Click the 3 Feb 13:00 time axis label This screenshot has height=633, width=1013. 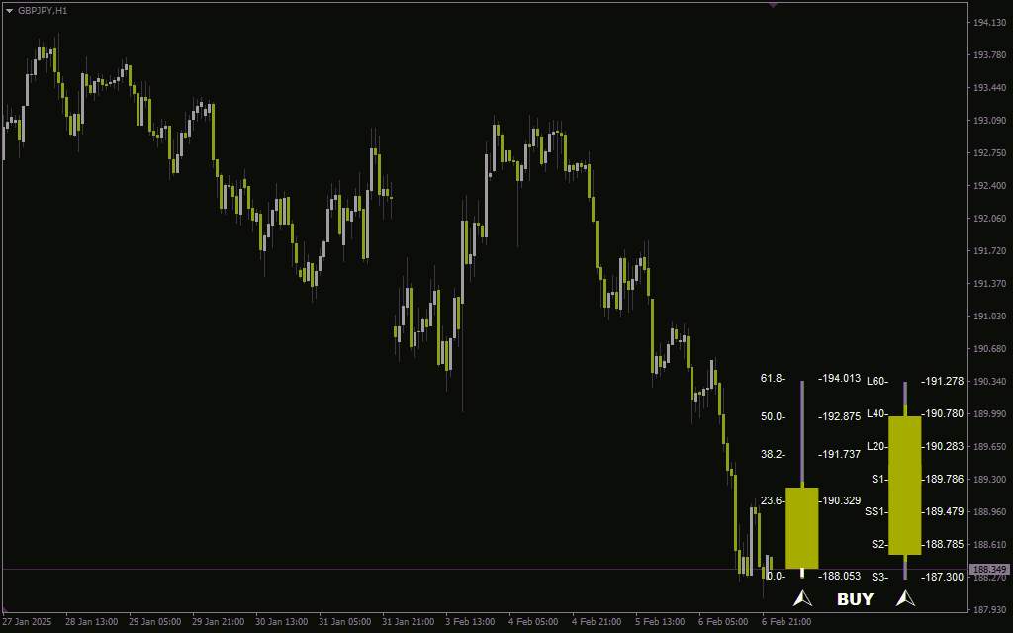coord(470,622)
